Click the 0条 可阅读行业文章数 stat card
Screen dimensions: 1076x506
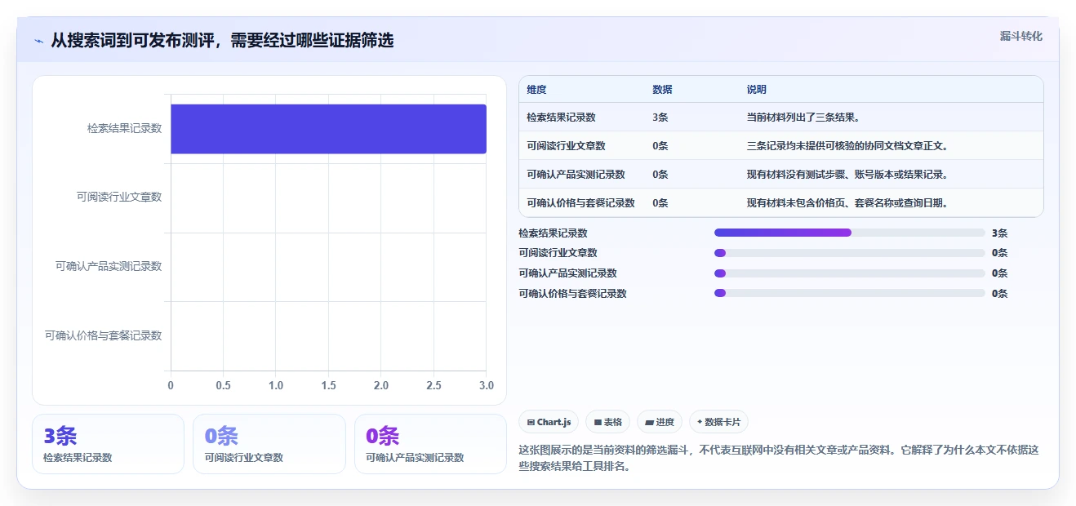pyautogui.click(x=269, y=444)
